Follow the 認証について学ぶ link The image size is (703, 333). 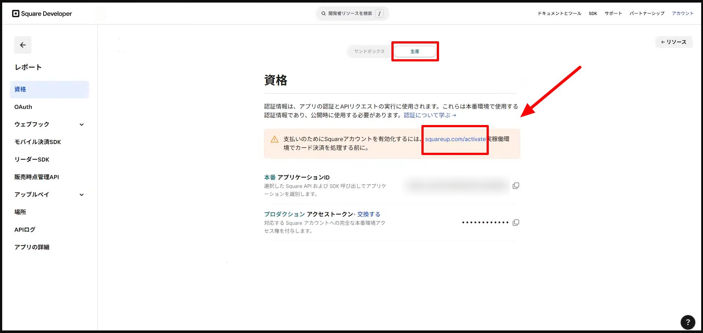click(x=430, y=115)
